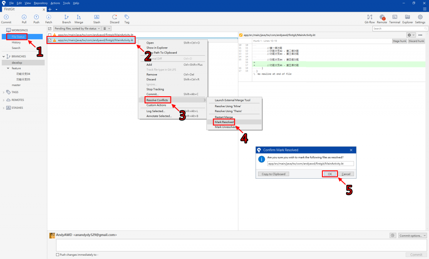Image resolution: width=429 pixels, height=259 pixels.
Task: Open the Repository menu
Action: coord(41,3)
